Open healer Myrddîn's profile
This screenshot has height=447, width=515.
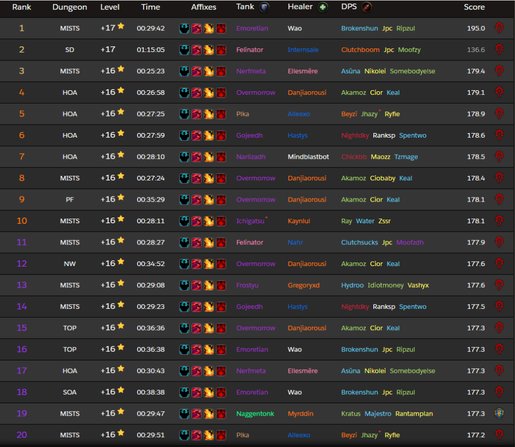[x=301, y=414]
